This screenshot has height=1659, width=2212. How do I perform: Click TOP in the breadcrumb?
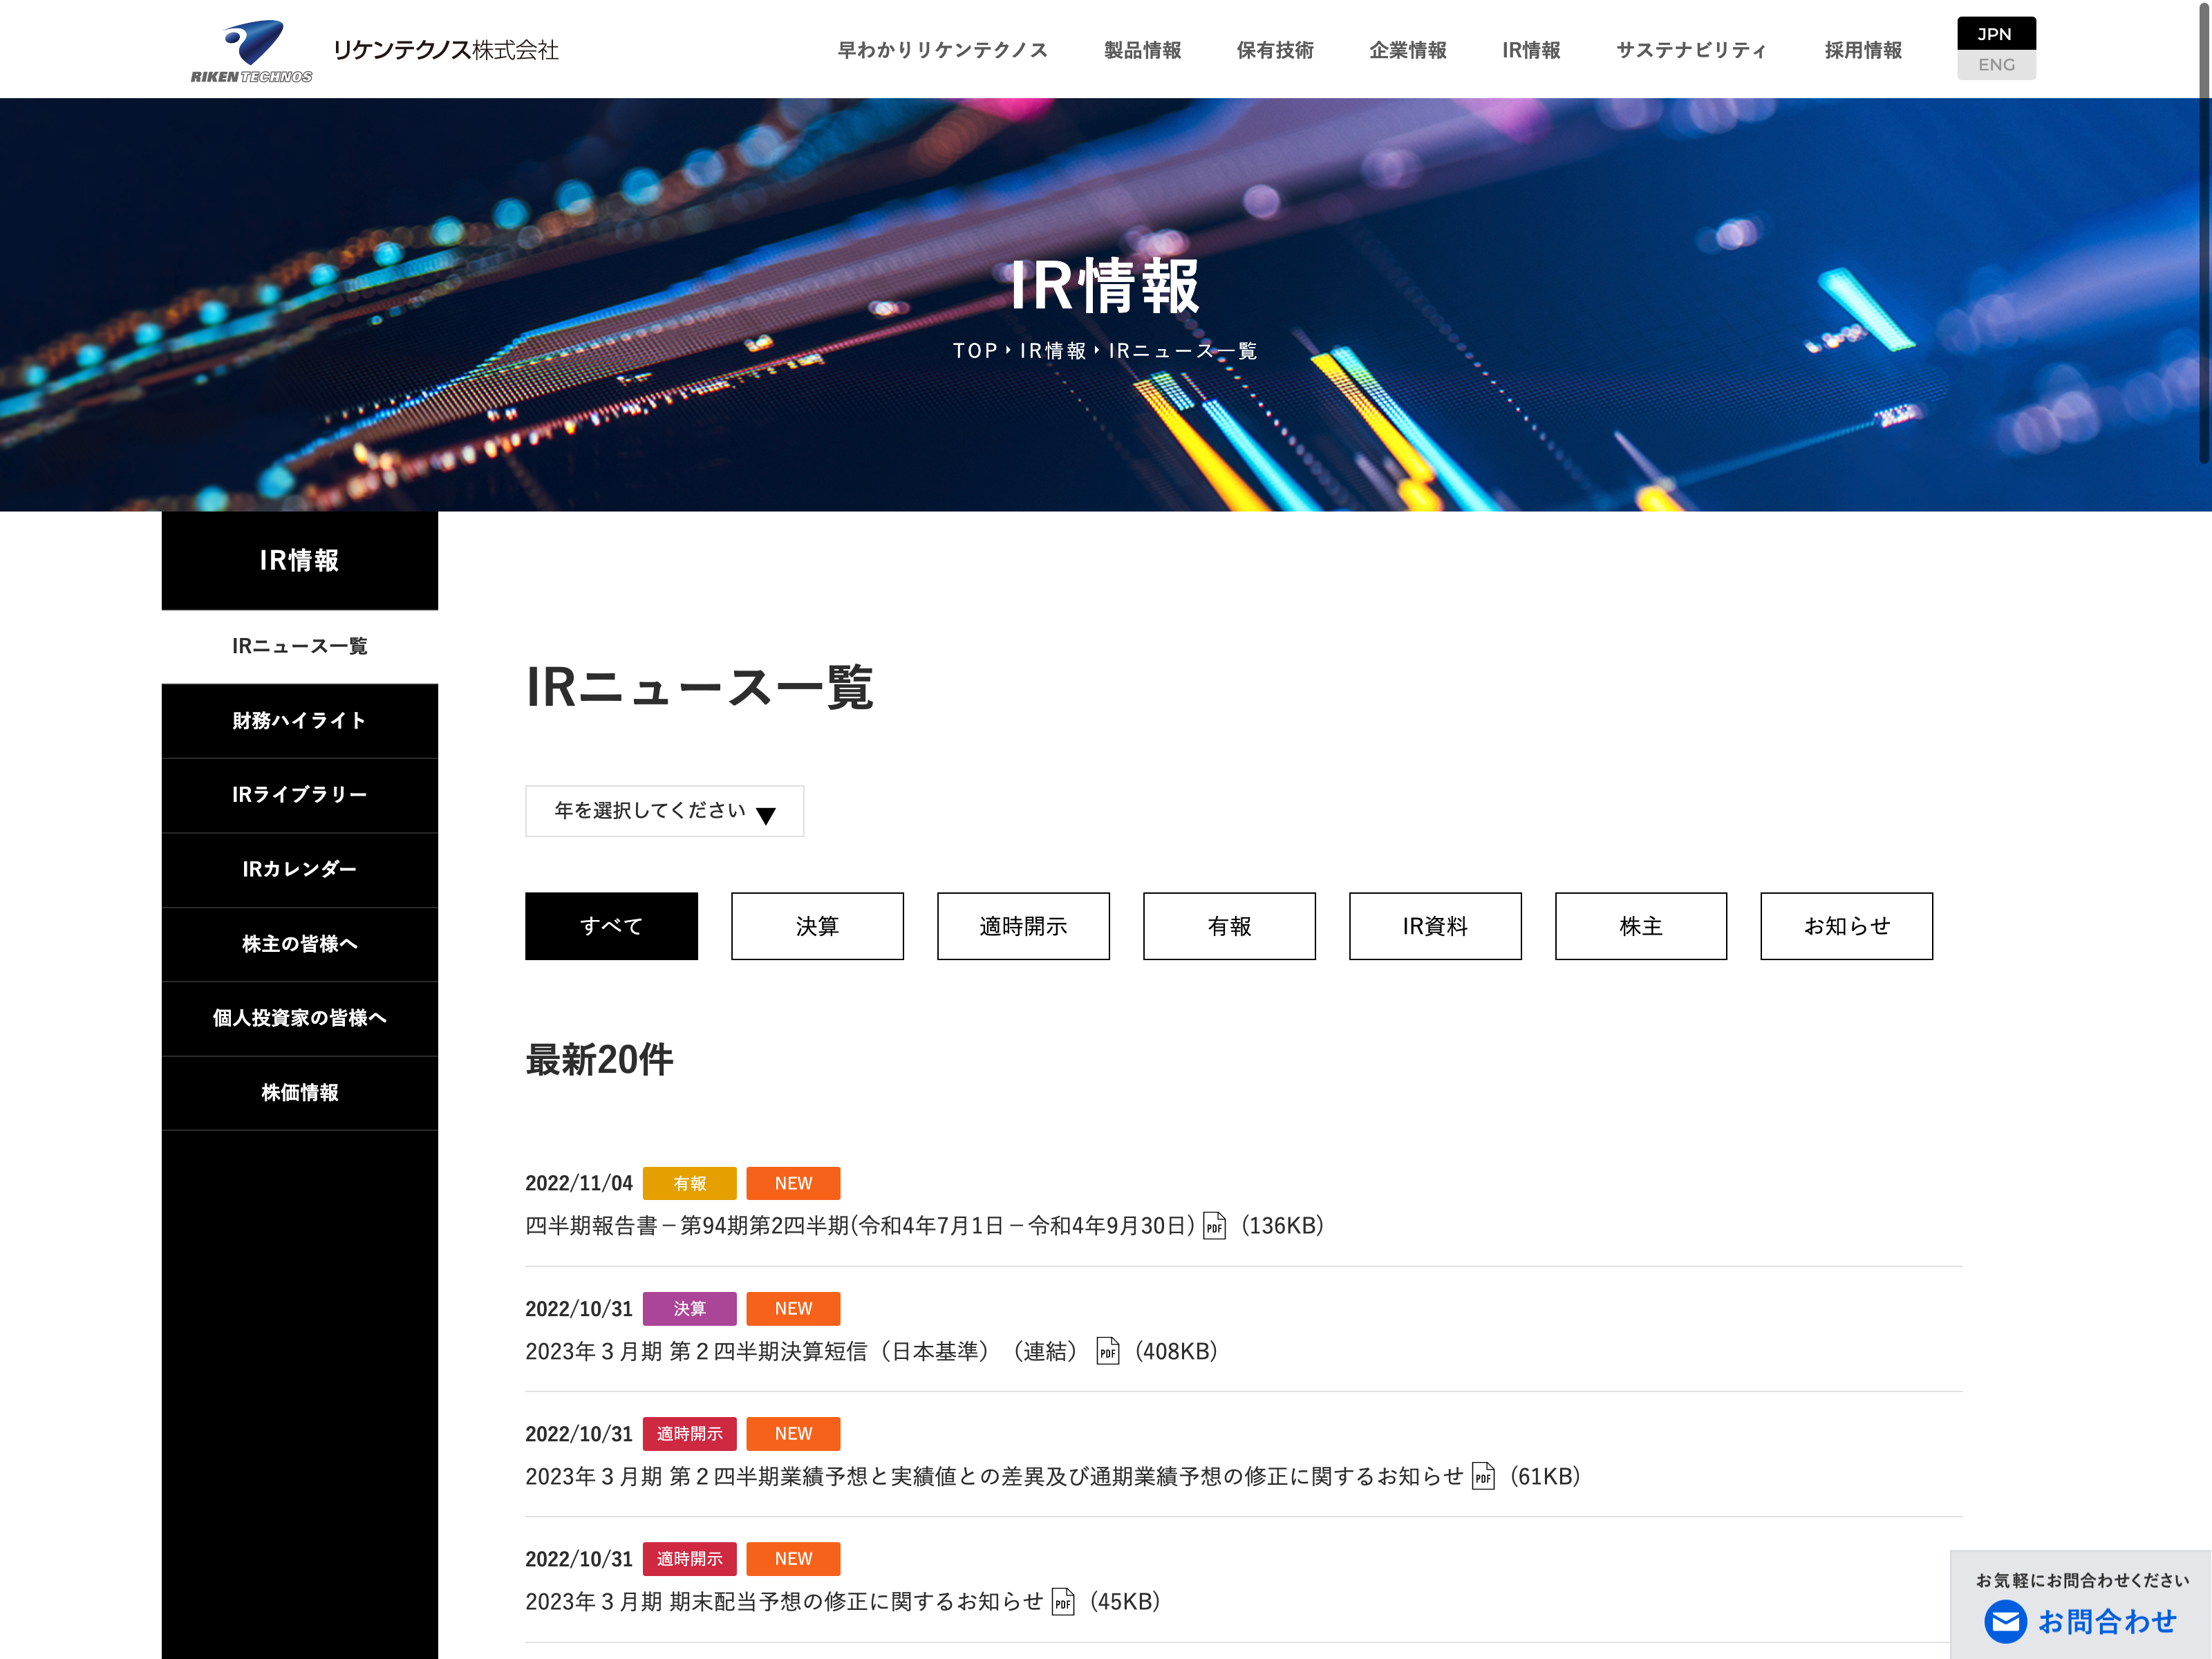point(974,351)
